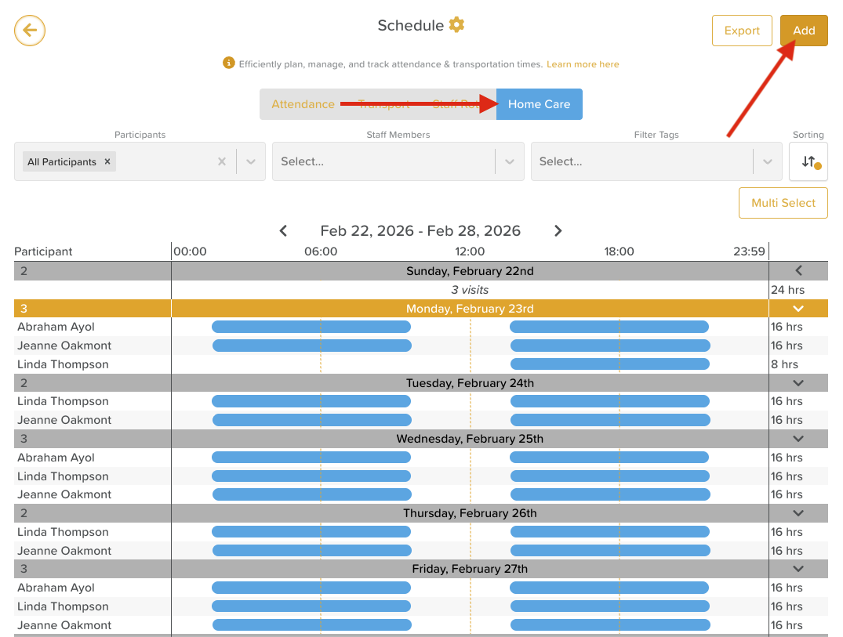The height and width of the screenshot is (637, 843).
Task: Switch to the Attendance tab
Action: point(303,104)
